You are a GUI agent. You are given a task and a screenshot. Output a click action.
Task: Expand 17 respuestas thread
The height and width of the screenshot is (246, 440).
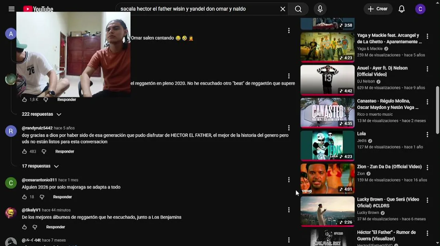[x=40, y=166]
